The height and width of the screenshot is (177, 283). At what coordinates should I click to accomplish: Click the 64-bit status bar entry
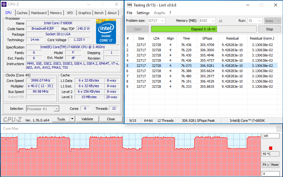(148, 121)
